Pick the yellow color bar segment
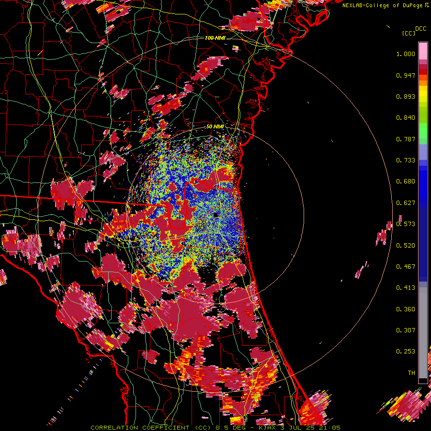Image resolution: width=431 pixels, height=431 pixels. 423,94
